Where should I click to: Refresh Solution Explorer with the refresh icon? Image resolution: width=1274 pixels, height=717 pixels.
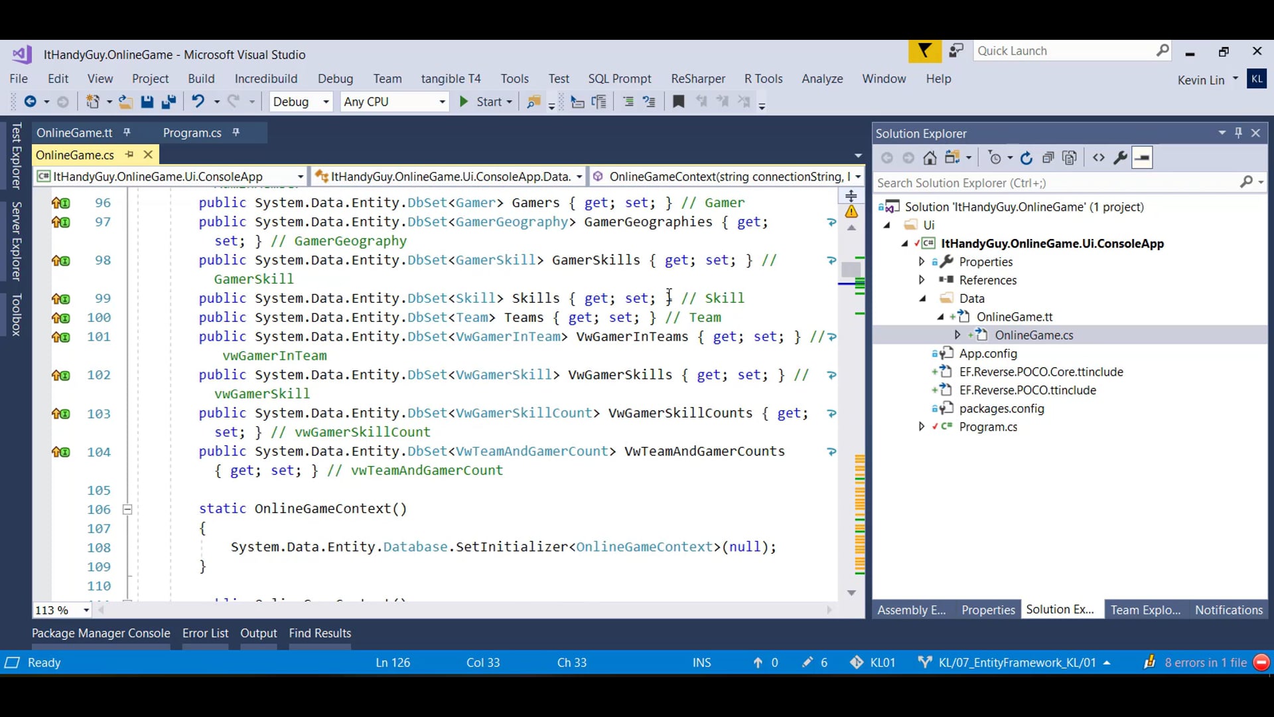tap(1026, 158)
